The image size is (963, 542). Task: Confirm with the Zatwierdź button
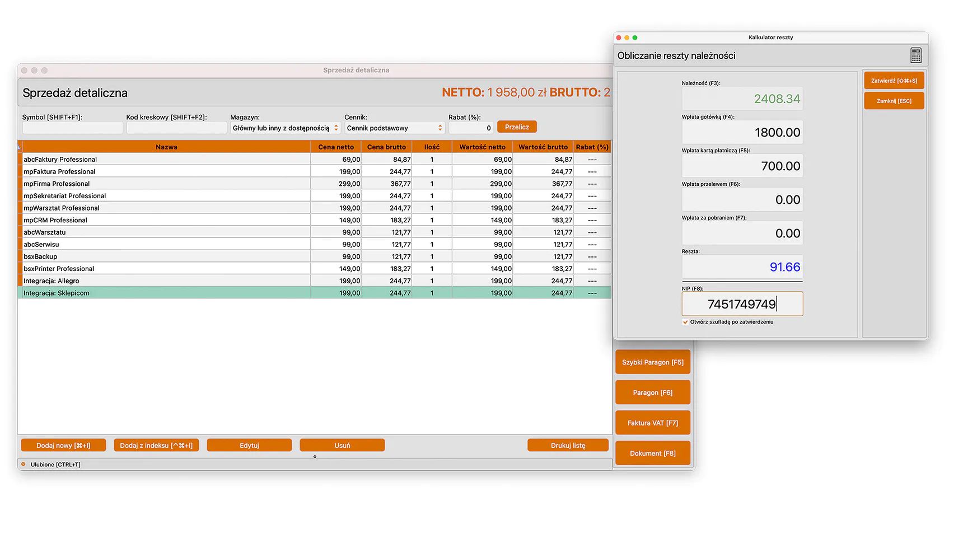click(894, 81)
